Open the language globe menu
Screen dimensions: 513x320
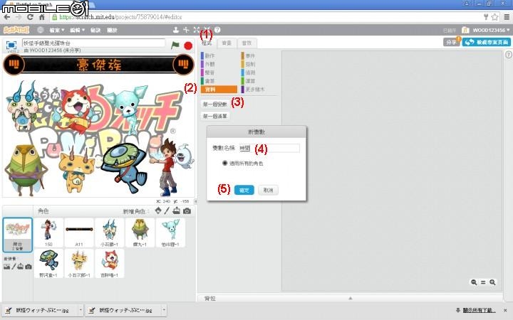[x=40, y=30]
